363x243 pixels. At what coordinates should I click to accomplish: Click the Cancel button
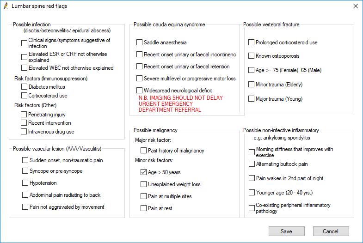(331, 231)
